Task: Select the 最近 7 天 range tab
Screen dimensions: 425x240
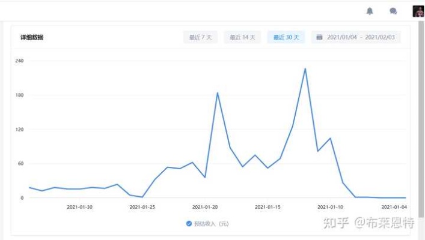Action: click(x=201, y=37)
